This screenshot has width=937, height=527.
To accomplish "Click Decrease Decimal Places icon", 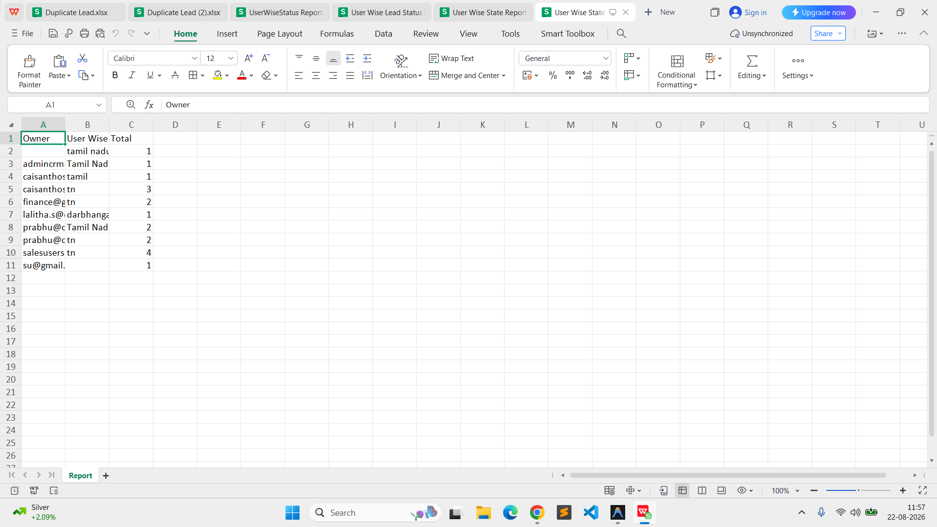I will click(605, 75).
